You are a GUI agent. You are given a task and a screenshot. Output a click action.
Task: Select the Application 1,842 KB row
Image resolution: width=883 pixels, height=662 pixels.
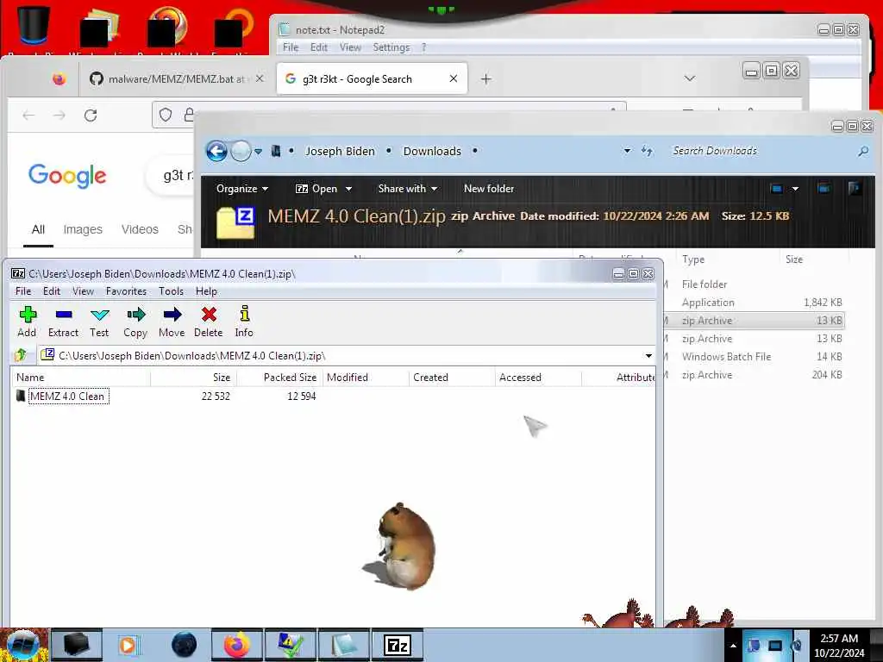755,303
